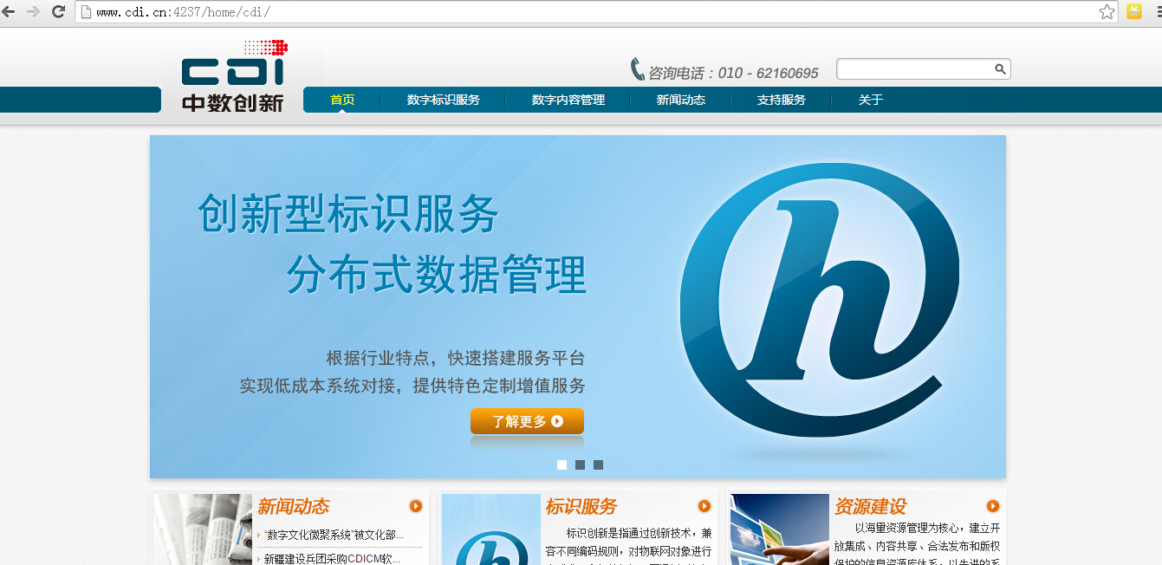
Task: Click the text 实现低成本系统对接，提供特色定制增值服务
Action: [x=412, y=386]
